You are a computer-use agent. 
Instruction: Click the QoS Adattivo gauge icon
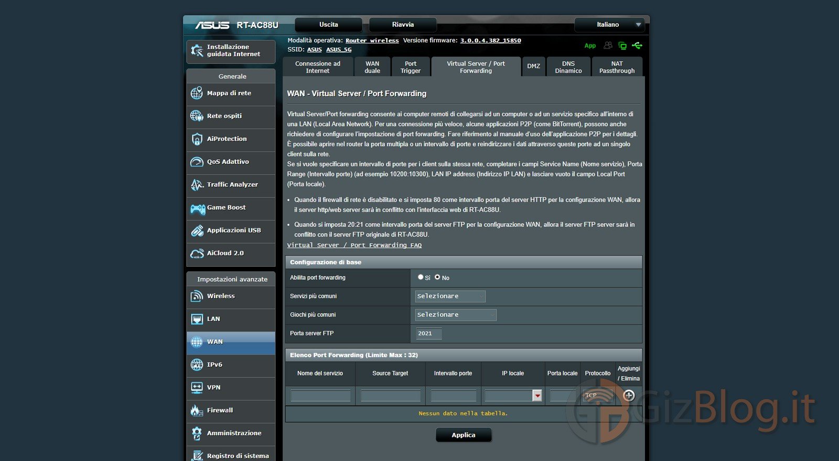coord(197,162)
